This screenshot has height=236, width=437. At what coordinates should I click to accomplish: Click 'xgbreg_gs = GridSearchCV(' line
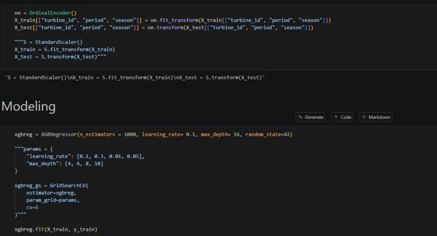click(52, 186)
